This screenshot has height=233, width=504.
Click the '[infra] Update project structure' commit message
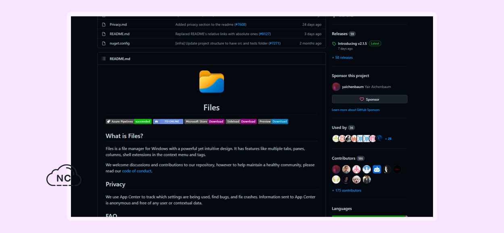[x=222, y=43]
